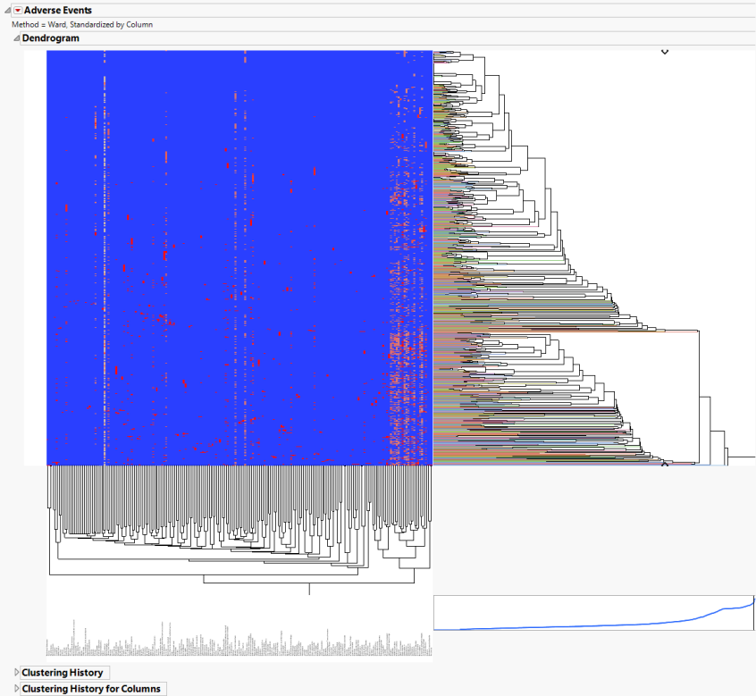
Task: Select the bottom cluster-count diamond handle
Action: click(664, 464)
